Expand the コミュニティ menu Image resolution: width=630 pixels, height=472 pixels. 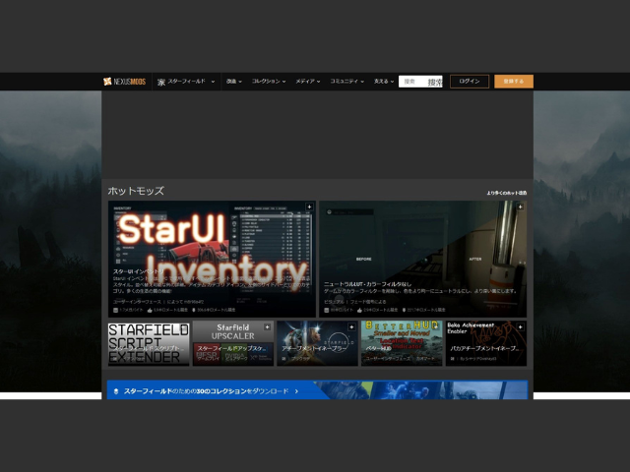point(346,82)
